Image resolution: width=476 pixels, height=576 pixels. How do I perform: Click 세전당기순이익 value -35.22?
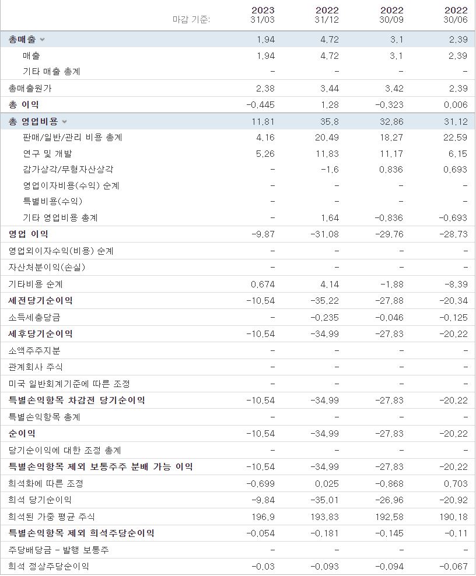[325, 300]
